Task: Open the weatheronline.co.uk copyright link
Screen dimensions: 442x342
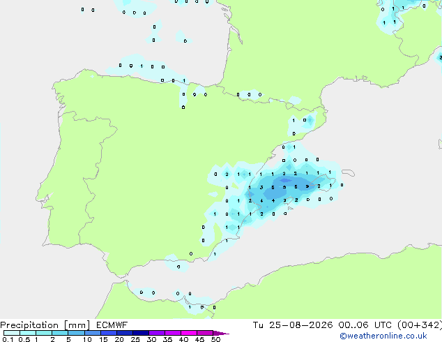Action: point(383,336)
